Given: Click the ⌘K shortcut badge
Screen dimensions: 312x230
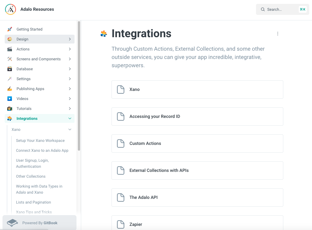Looking at the screenshot, I should (x=303, y=9).
